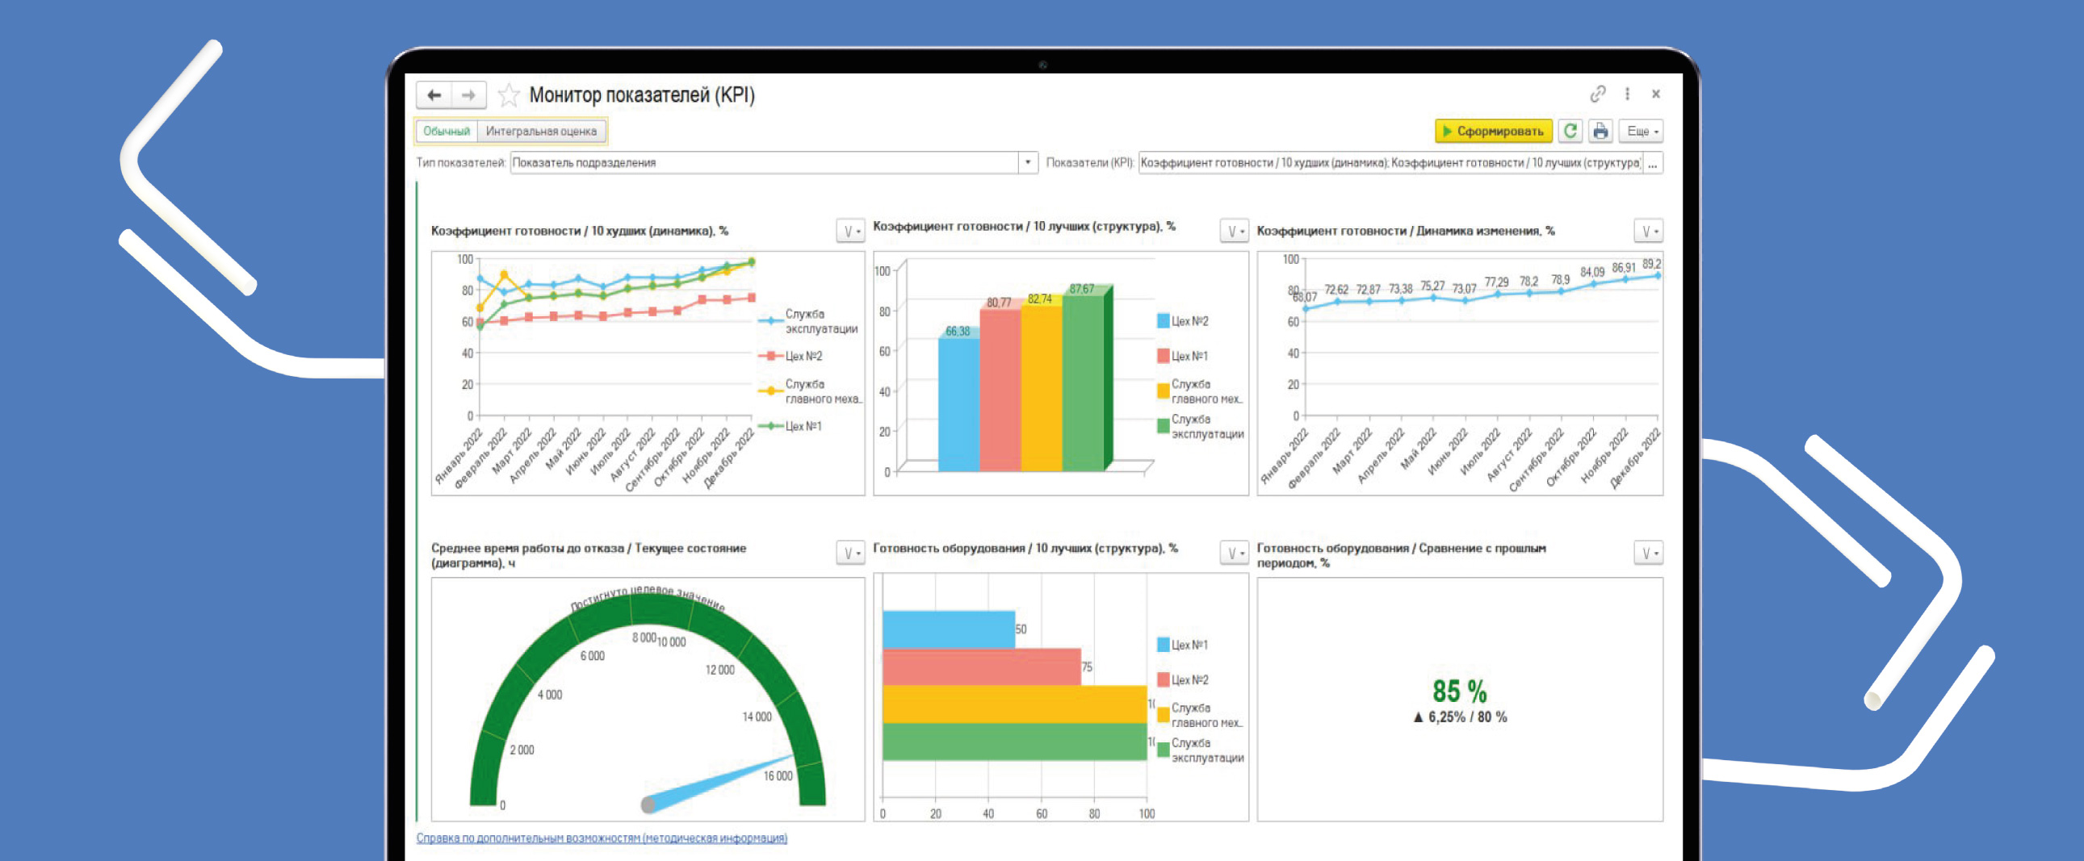The height and width of the screenshot is (861, 2084).
Task: Expand the Тип показателей dropdown arrow
Action: [1027, 162]
